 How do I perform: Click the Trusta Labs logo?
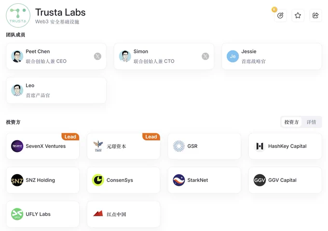click(x=18, y=15)
